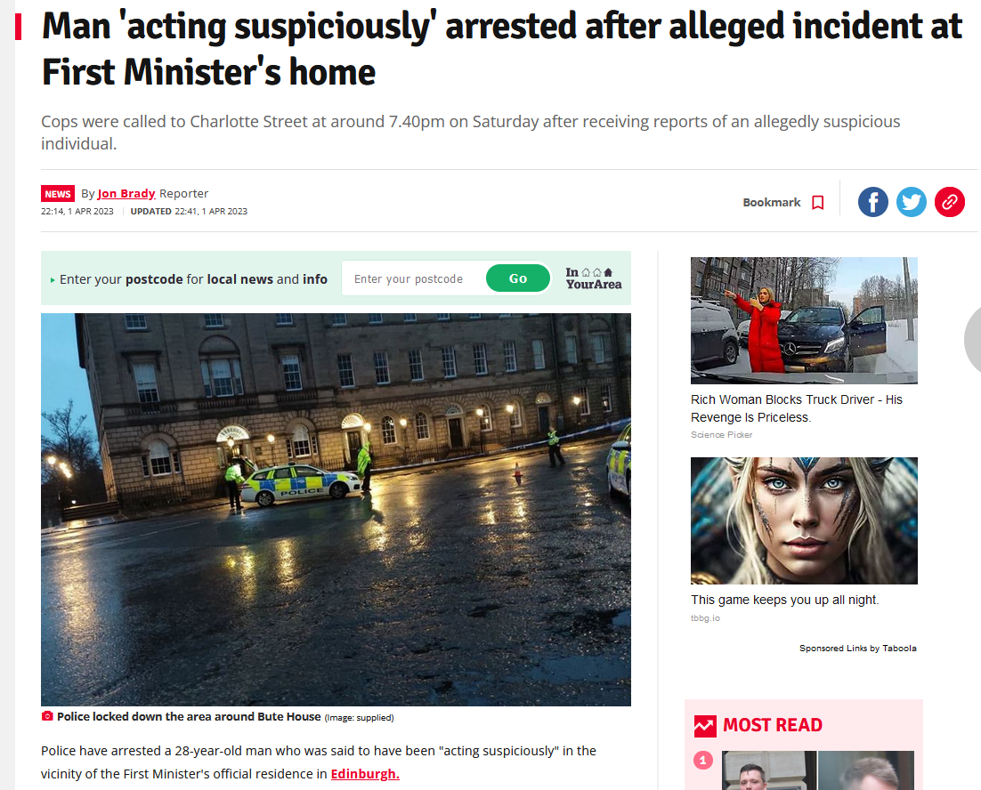Open the game keeps you up ad image
Screen dimensions: 981x790
click(804, 520)
